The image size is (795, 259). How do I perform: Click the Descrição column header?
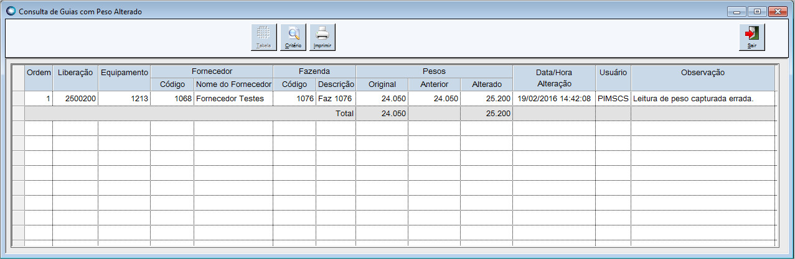(336, 84)
